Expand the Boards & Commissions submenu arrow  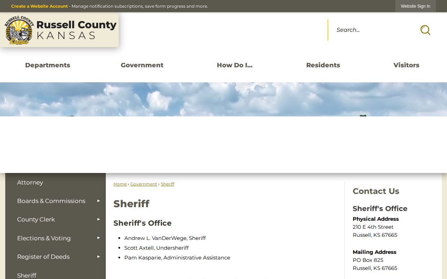[98, 201]
